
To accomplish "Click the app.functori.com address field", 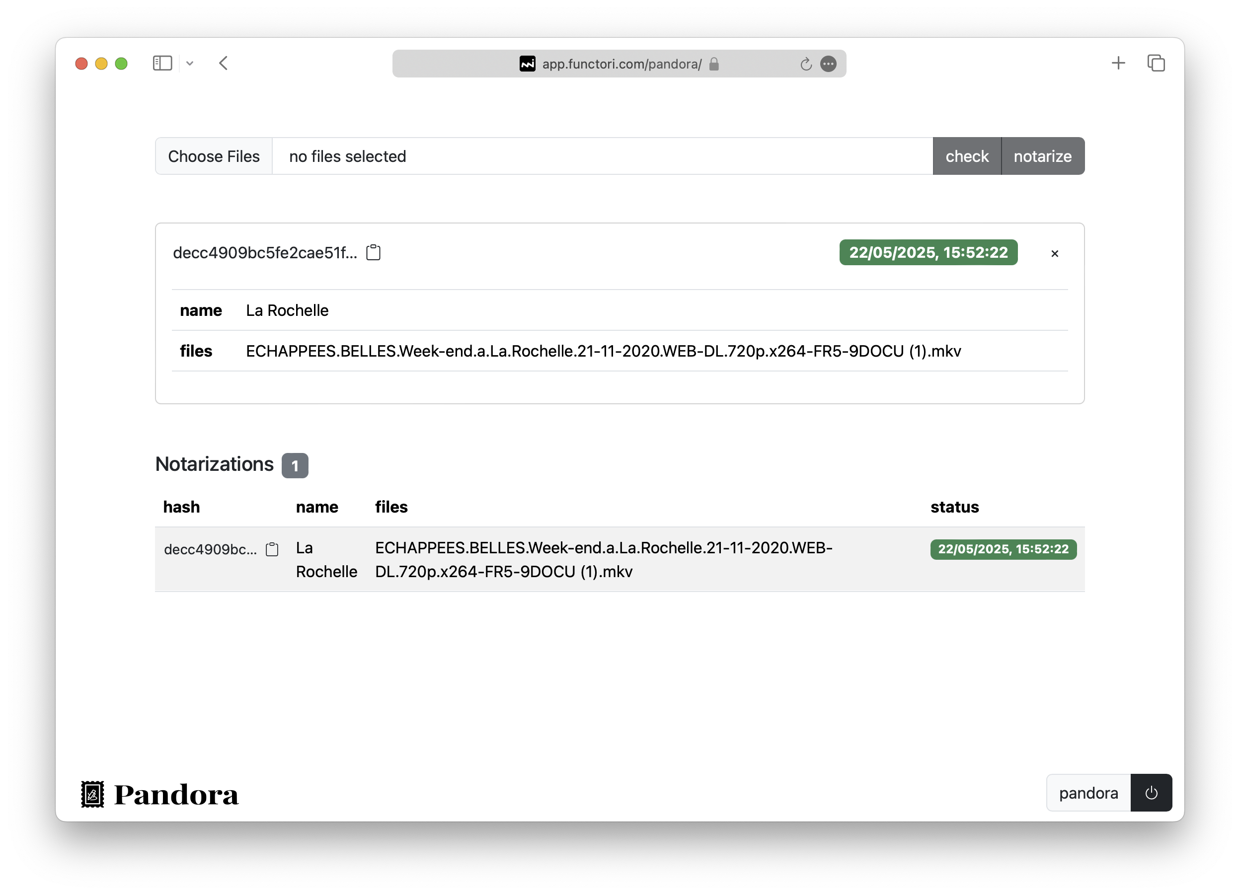I will click(621, 64).
